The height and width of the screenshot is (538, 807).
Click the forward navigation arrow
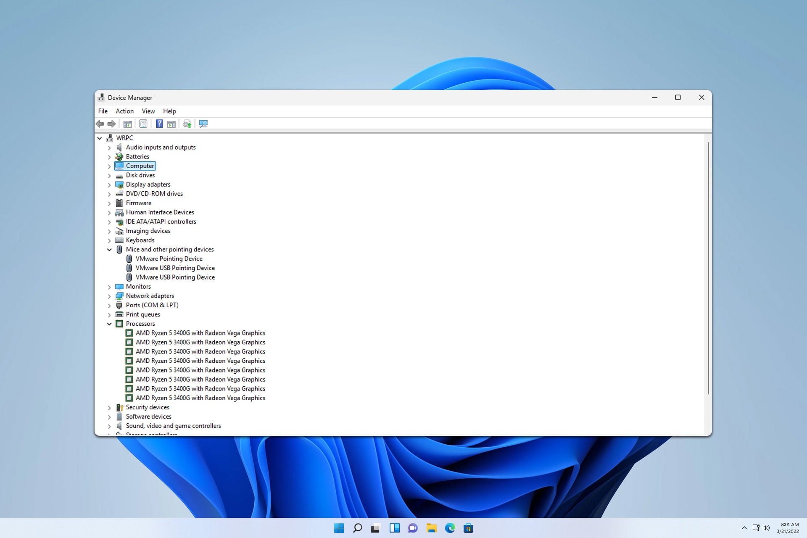(111, 124)
